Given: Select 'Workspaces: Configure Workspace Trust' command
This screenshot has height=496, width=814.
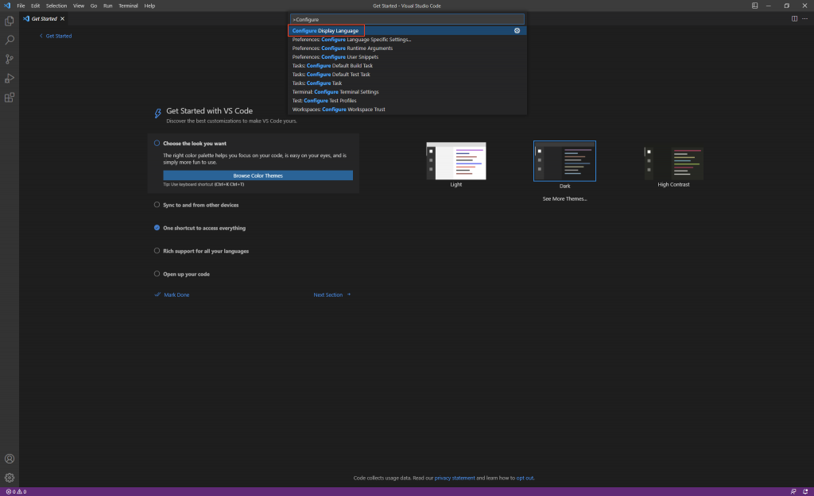Looking at the screenshot, I should (407, 110).
